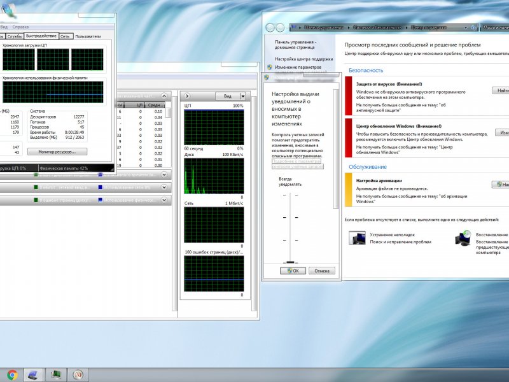This screenshot has height=382, width=509.
Task: Open the address bar history dropdown
Action: coord(466,28)
